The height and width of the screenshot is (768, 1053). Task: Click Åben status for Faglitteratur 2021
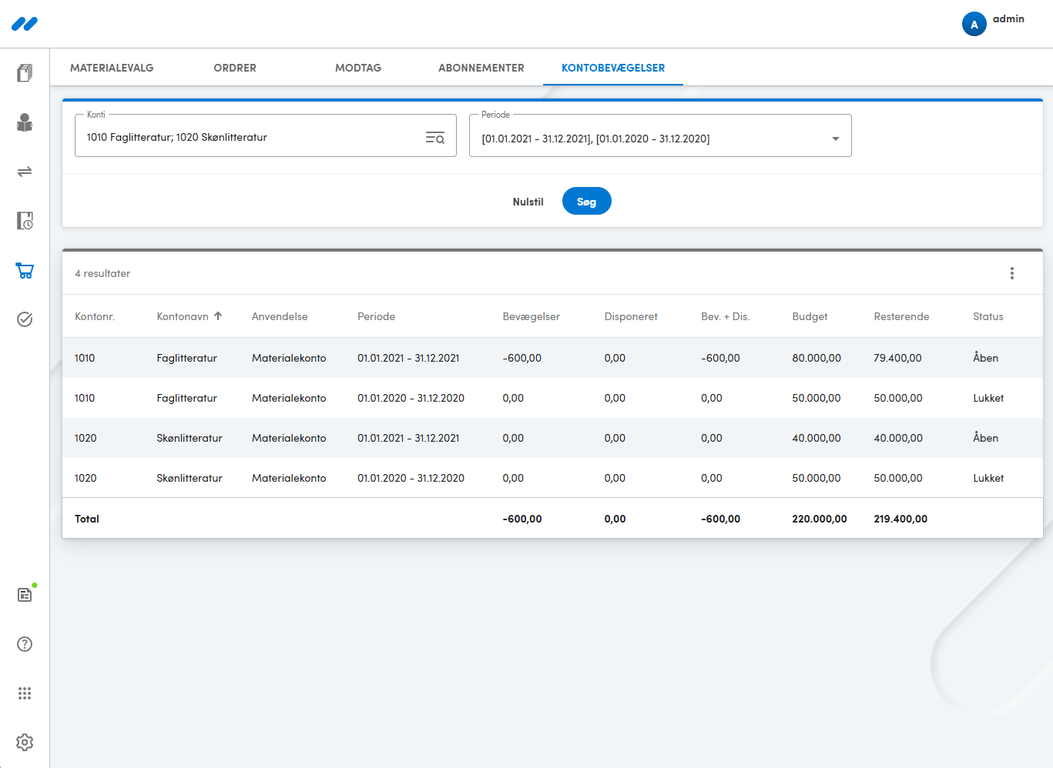(x=985, y=358)
